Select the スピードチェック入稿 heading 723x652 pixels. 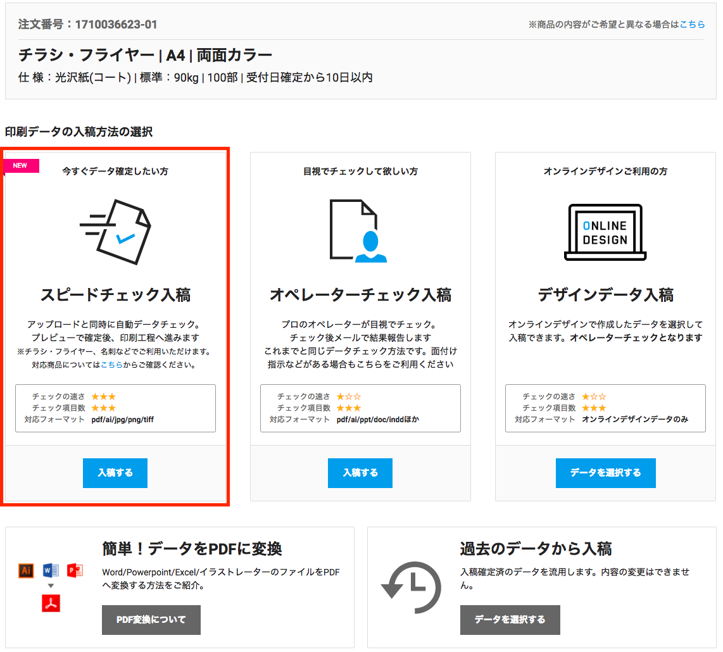pyautogui.click(x=115, y=295)
